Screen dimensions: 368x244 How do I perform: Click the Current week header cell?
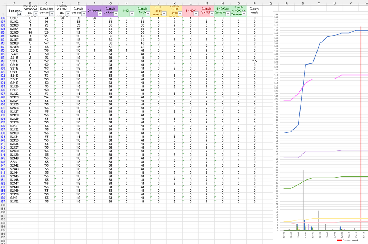click(255, 11)
